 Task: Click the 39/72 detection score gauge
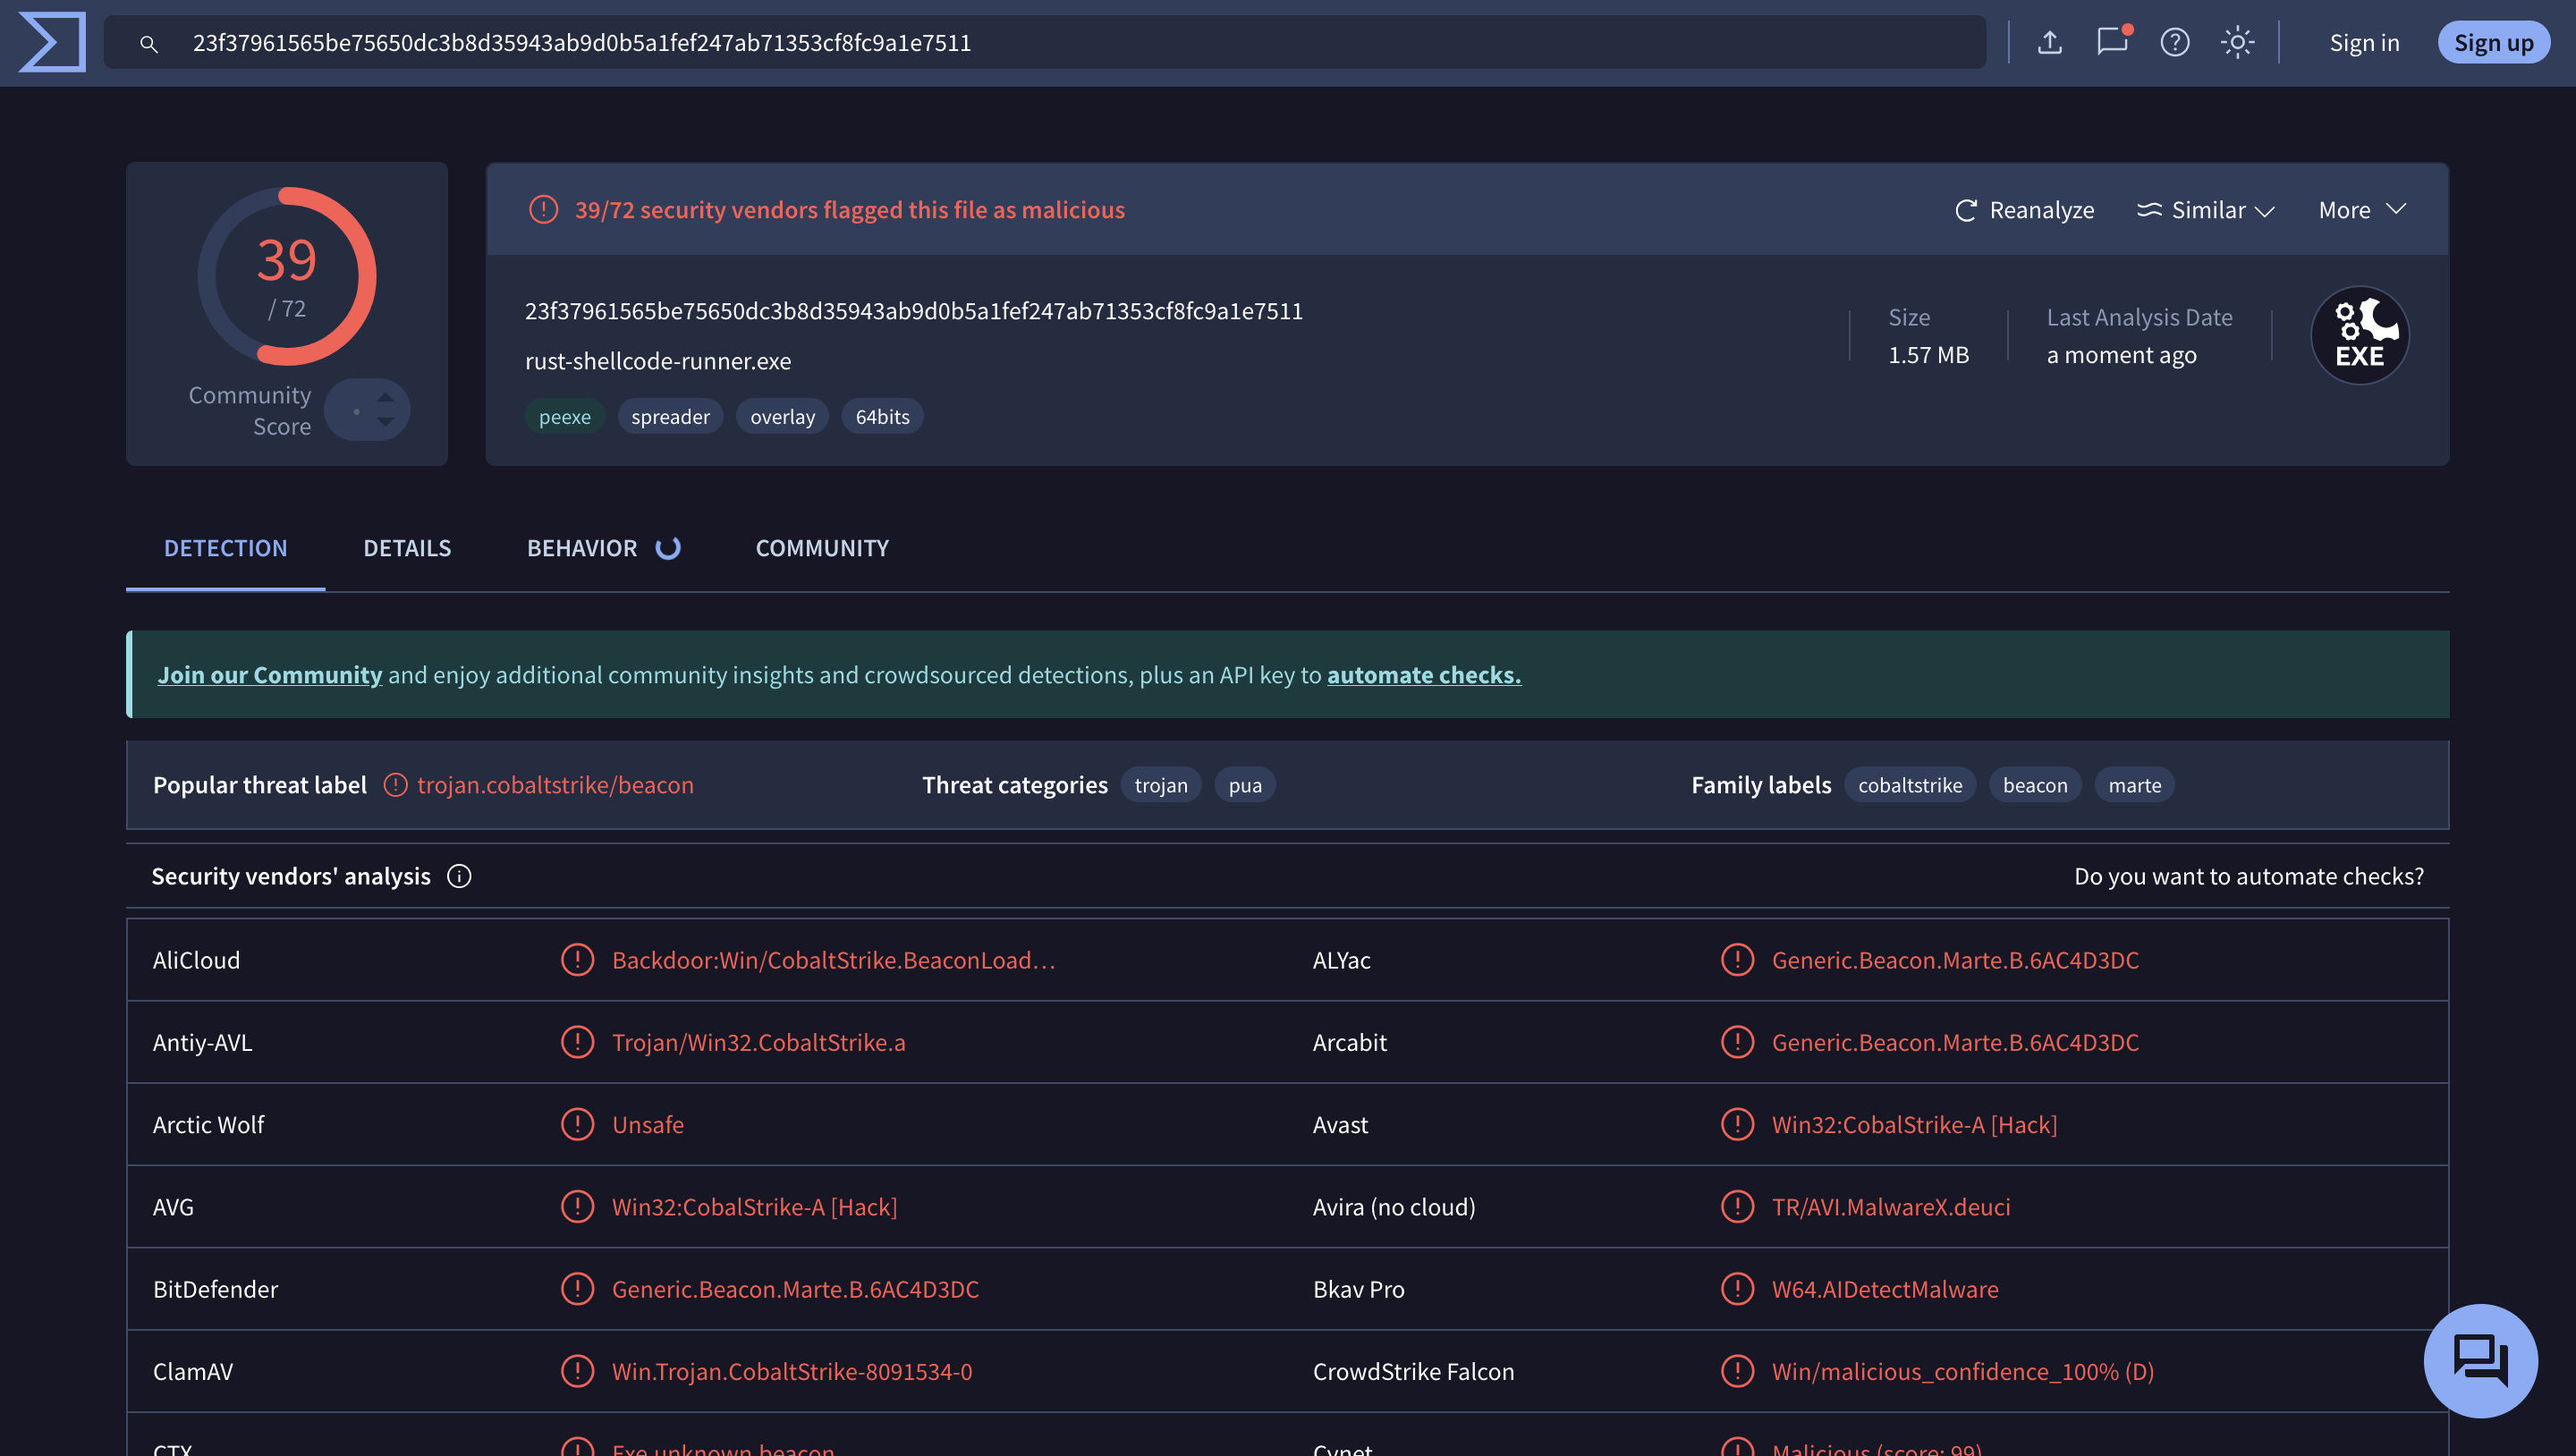tap(287, 277)
